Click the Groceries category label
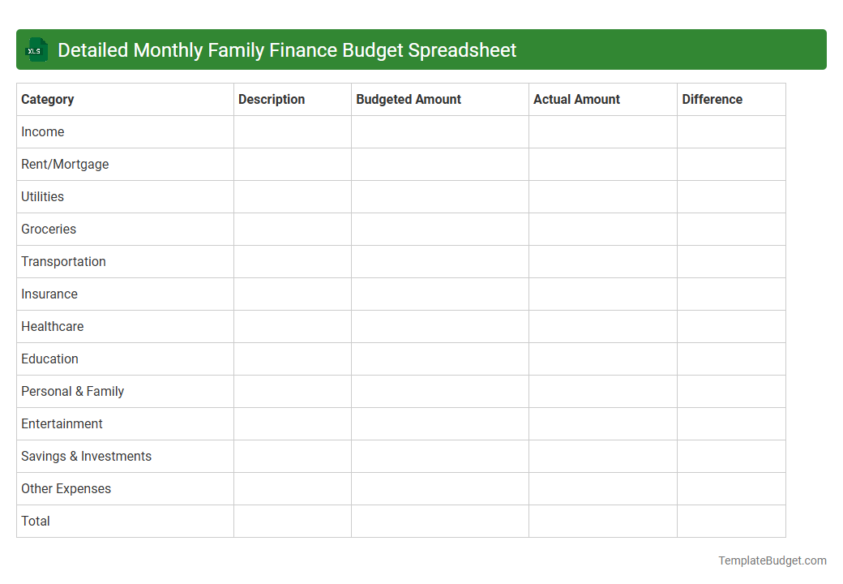This screenshot has height=584, width=843. [x=49, y=229]
